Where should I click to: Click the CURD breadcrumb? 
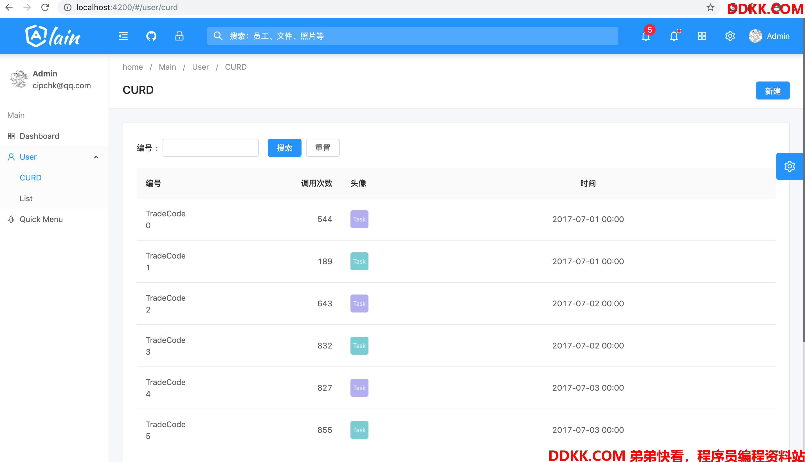point(236,67)
